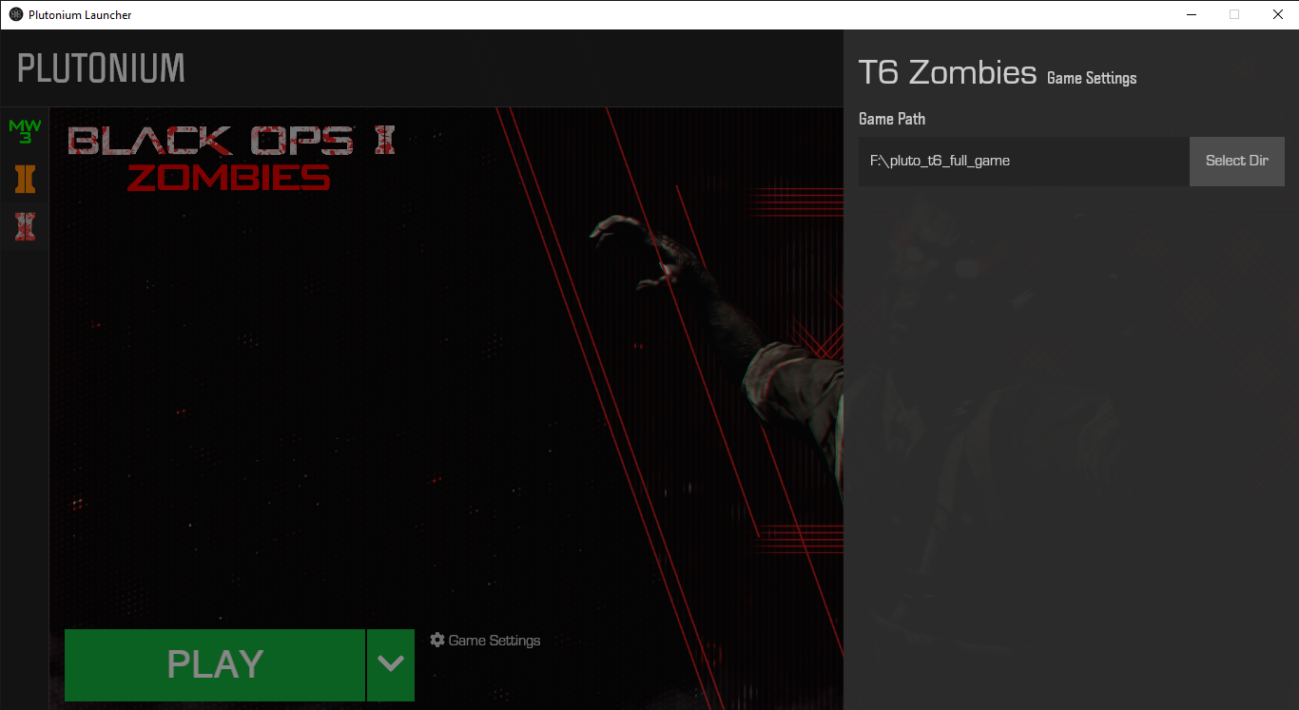Minimize the Plutonium Launcher window
The width and height of the screenshot is (1299, 710).
1192,14
